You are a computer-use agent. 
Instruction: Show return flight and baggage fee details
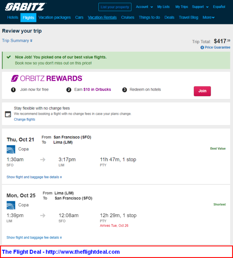(x=34, y=237)
